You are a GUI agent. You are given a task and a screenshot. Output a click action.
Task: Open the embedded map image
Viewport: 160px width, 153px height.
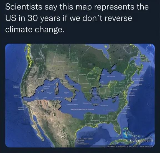[80, 96]
